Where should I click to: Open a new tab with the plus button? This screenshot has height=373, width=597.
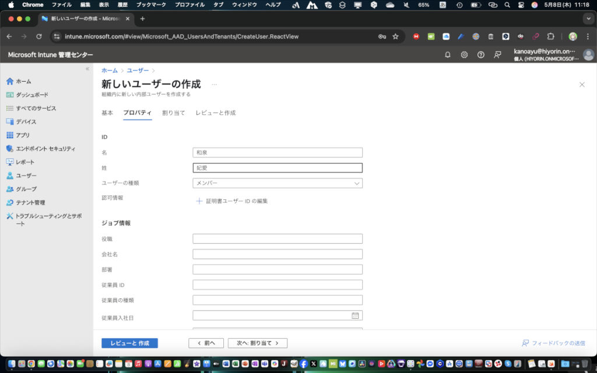tap(142, 19)
